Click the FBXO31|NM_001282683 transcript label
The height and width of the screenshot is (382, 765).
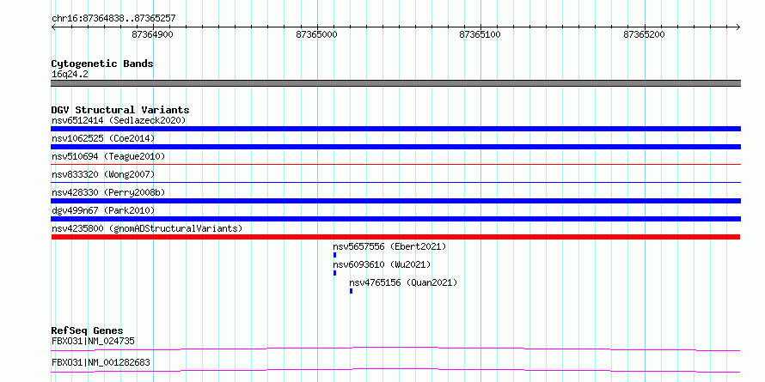101,363
